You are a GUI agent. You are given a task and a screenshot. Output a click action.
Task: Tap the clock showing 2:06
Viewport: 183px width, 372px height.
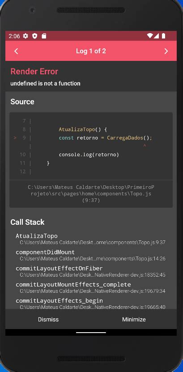(x=14, y=36)
